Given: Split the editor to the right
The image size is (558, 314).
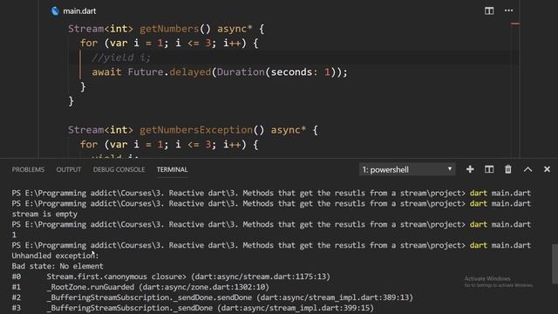Looking at the screenshot, I should (x=489, y=11).
